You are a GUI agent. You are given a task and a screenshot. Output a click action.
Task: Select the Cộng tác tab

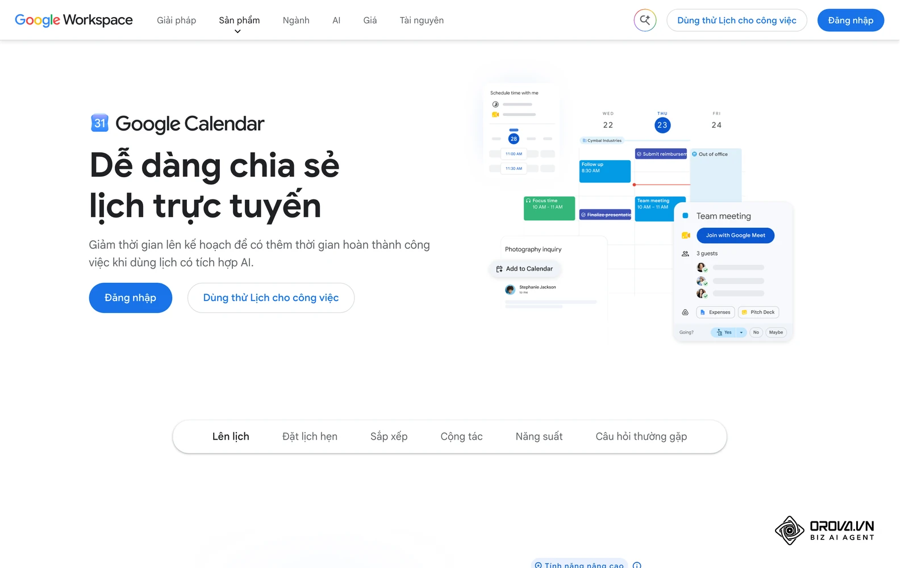(461, 437)
